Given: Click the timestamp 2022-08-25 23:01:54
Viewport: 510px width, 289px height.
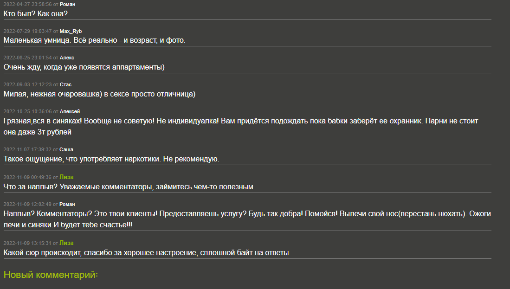Looking at the screenshot, I should click(27, 58).
